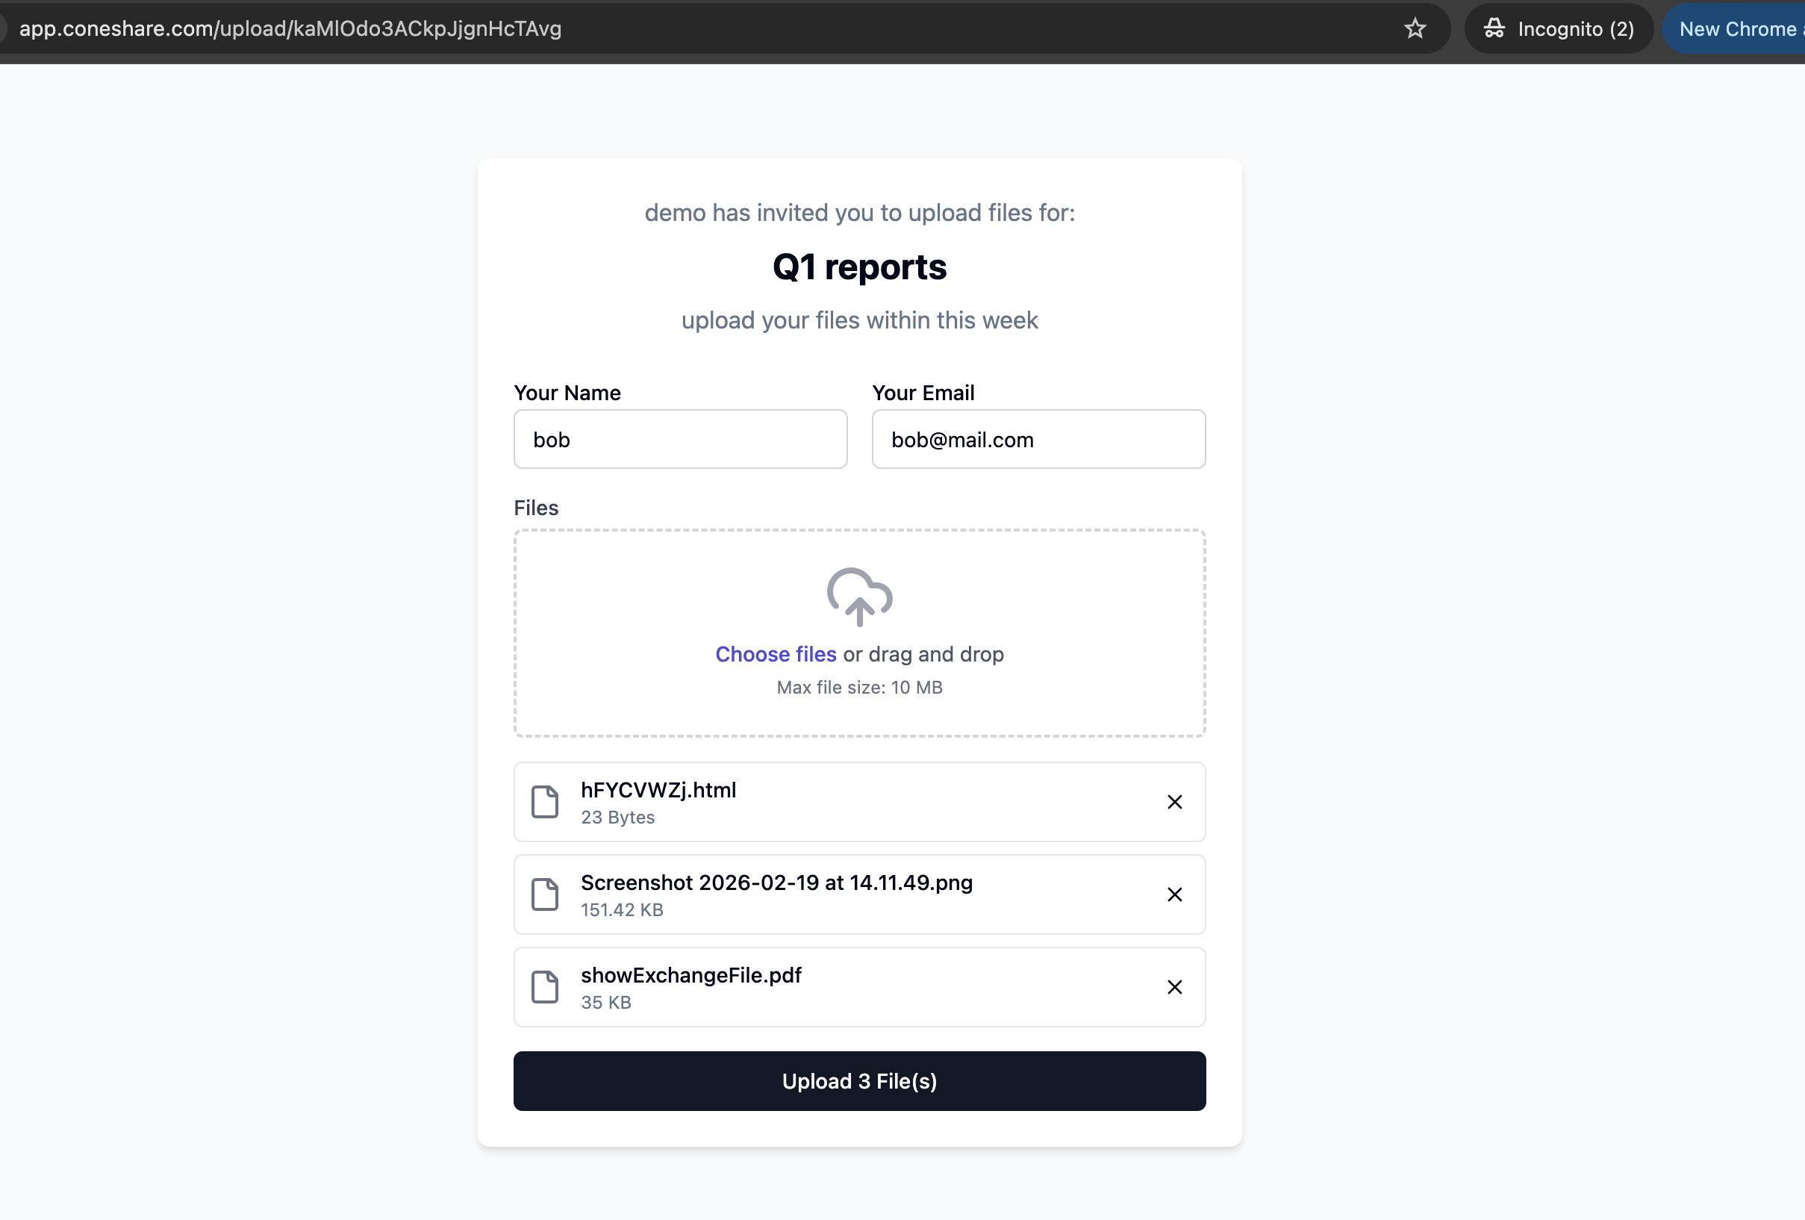Click the hFYCVWZj.html file icon

546,801
